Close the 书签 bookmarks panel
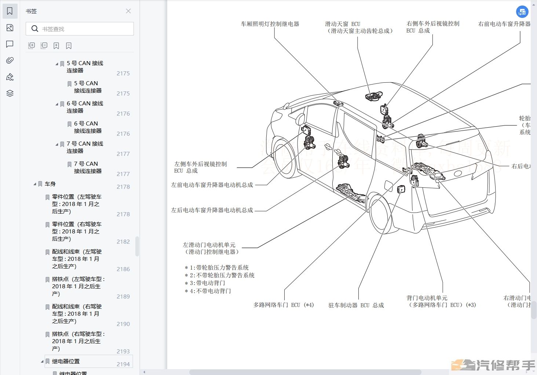The width and height of the screenshot is (537, 375). tap(128, 11)
